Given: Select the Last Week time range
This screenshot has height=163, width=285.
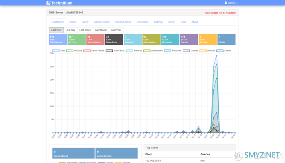Looking at the screenshot, I should [85, 30].
